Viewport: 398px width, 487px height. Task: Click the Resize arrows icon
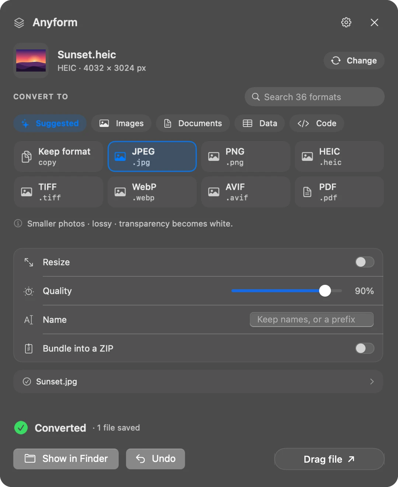[29, 262]
